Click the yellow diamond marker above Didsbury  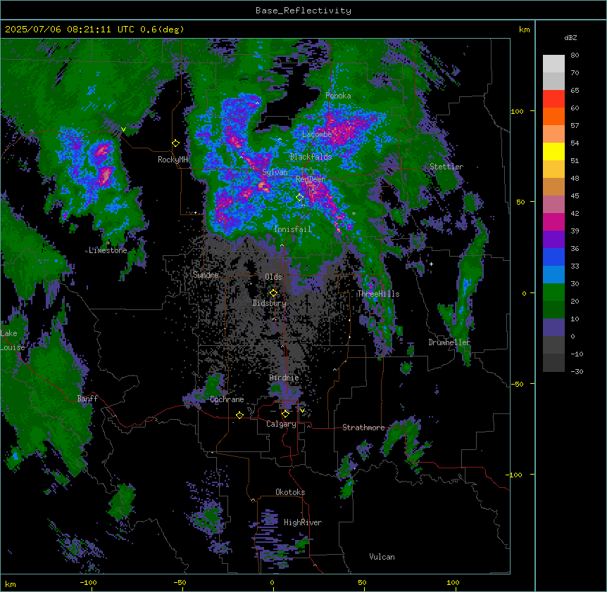[x=274, y=293]
